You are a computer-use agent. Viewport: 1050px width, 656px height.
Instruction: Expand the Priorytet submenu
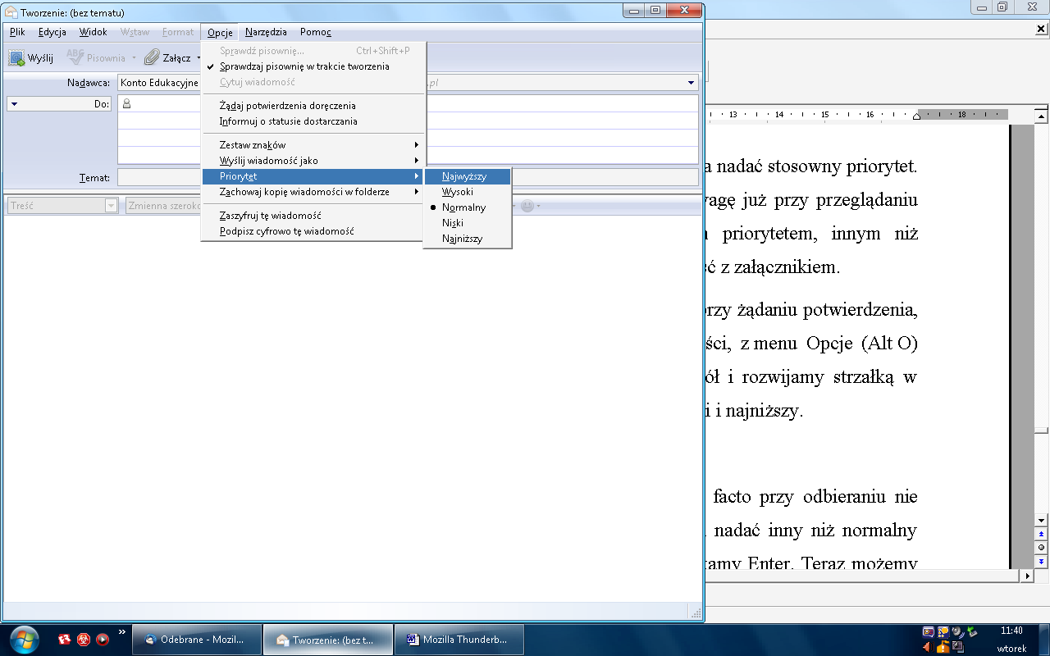313,176
